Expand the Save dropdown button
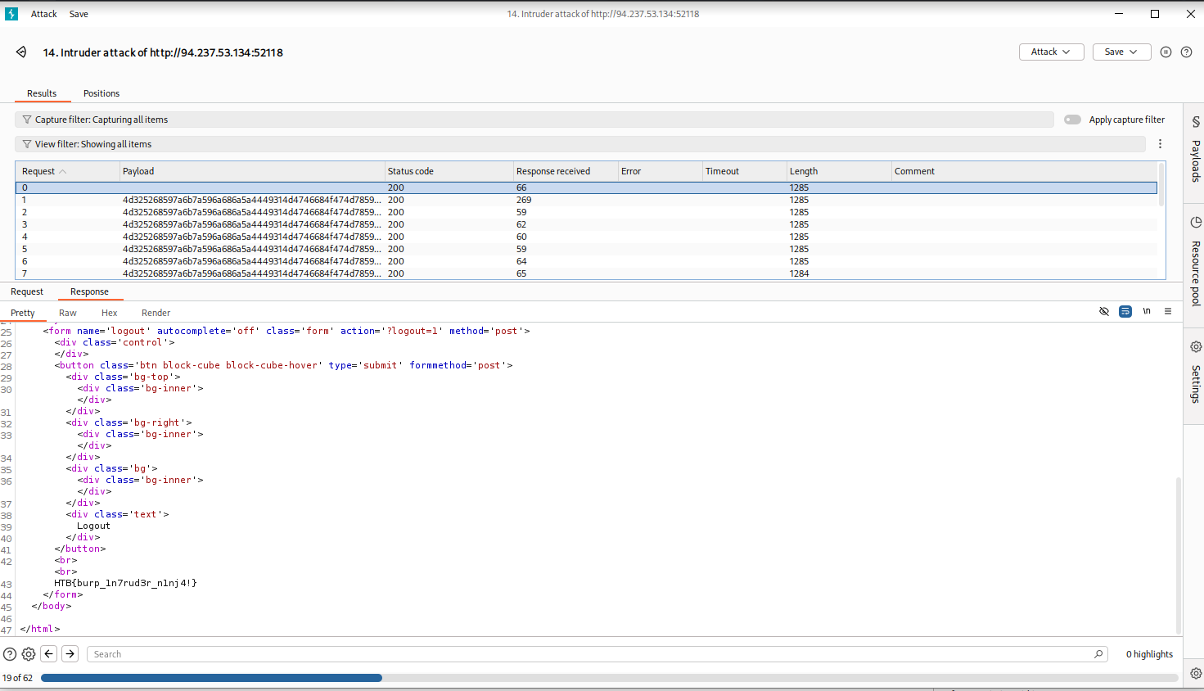 (x=1121, y=52)
